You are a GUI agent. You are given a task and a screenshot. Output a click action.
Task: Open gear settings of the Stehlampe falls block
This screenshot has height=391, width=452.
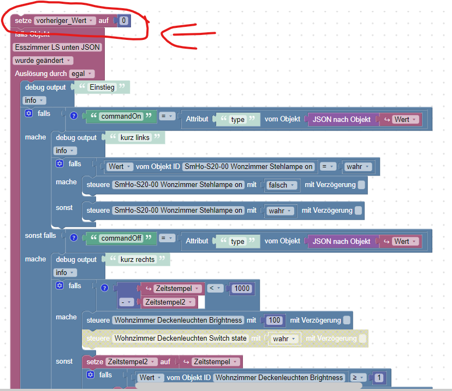(60, 164)
